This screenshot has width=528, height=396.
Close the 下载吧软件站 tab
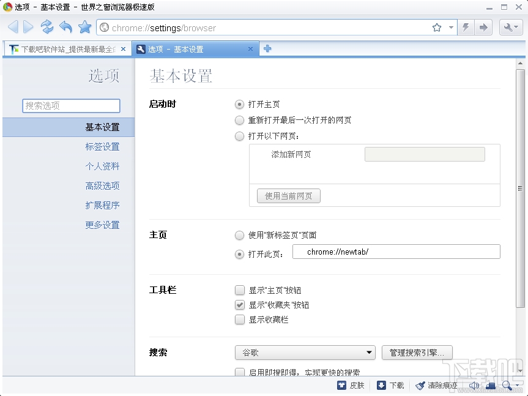click(x=123, y=49)
